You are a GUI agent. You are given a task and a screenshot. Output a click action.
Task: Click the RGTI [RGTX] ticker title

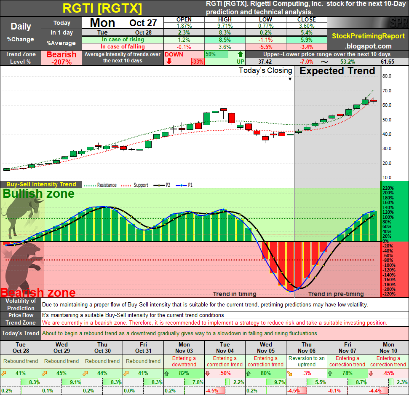[102, 8]
